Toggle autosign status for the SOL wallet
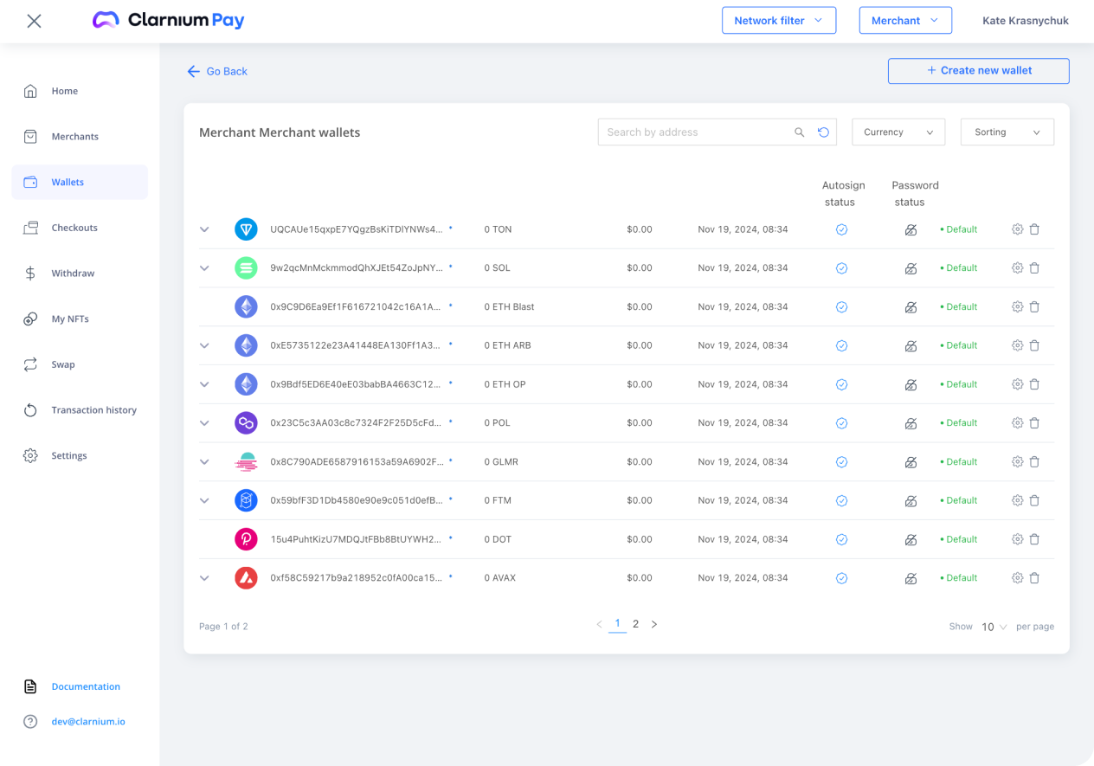This screenshot has width=1094, height=766. pos(841,268)
